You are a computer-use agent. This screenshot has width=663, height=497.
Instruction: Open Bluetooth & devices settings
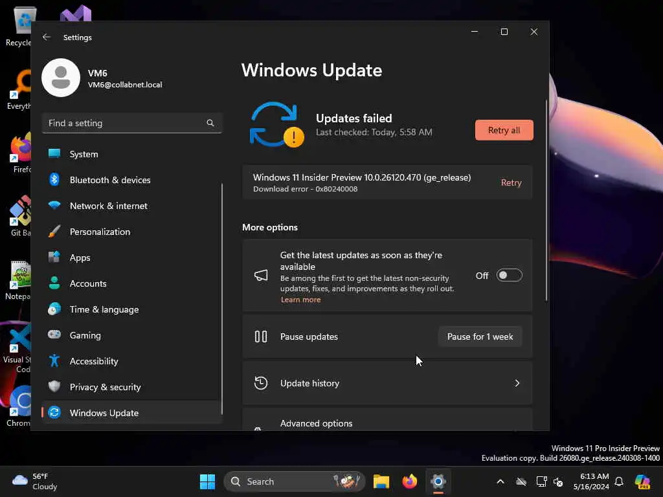coord(132,180)
